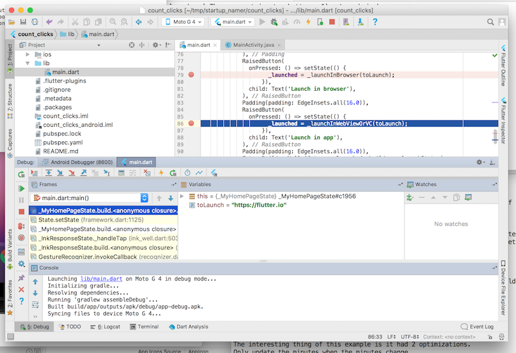This screenshot has height=353, width=516.
Task: Close the main.dart editor tab
Action: [215, 45]
